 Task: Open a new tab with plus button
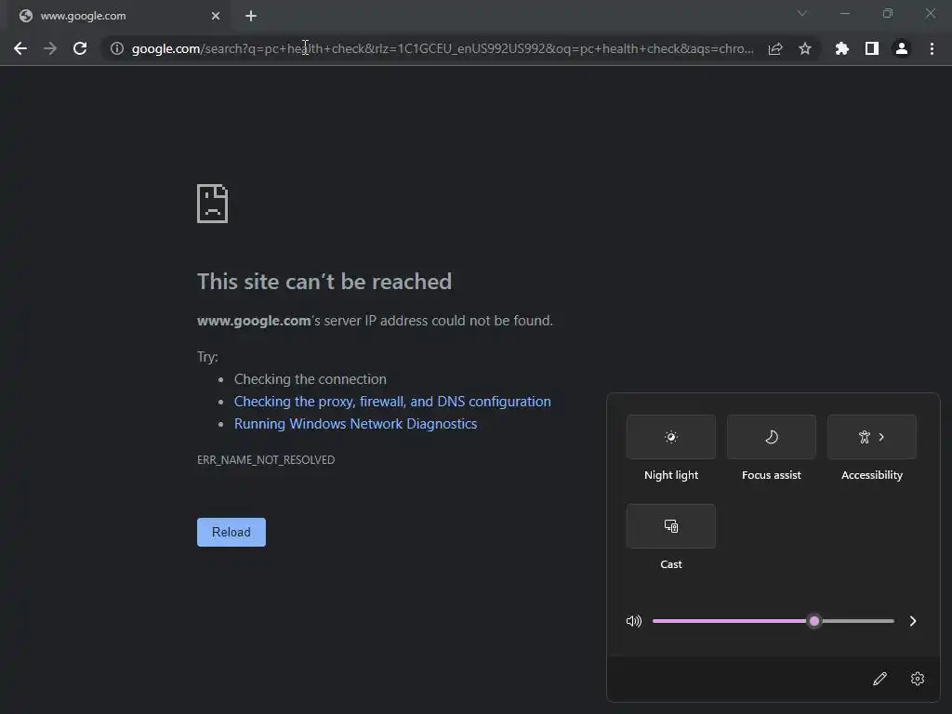pos(251,16)
